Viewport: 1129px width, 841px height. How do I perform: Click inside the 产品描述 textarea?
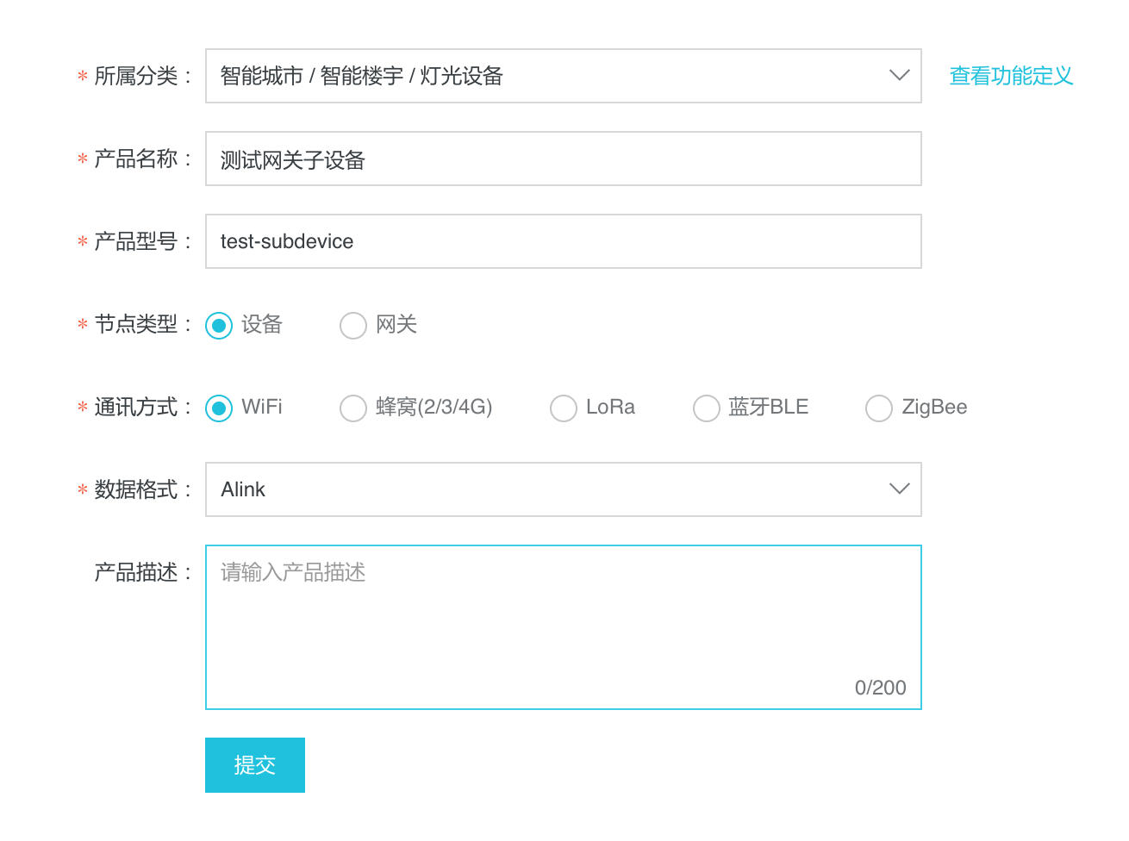(x=563, y=627)
